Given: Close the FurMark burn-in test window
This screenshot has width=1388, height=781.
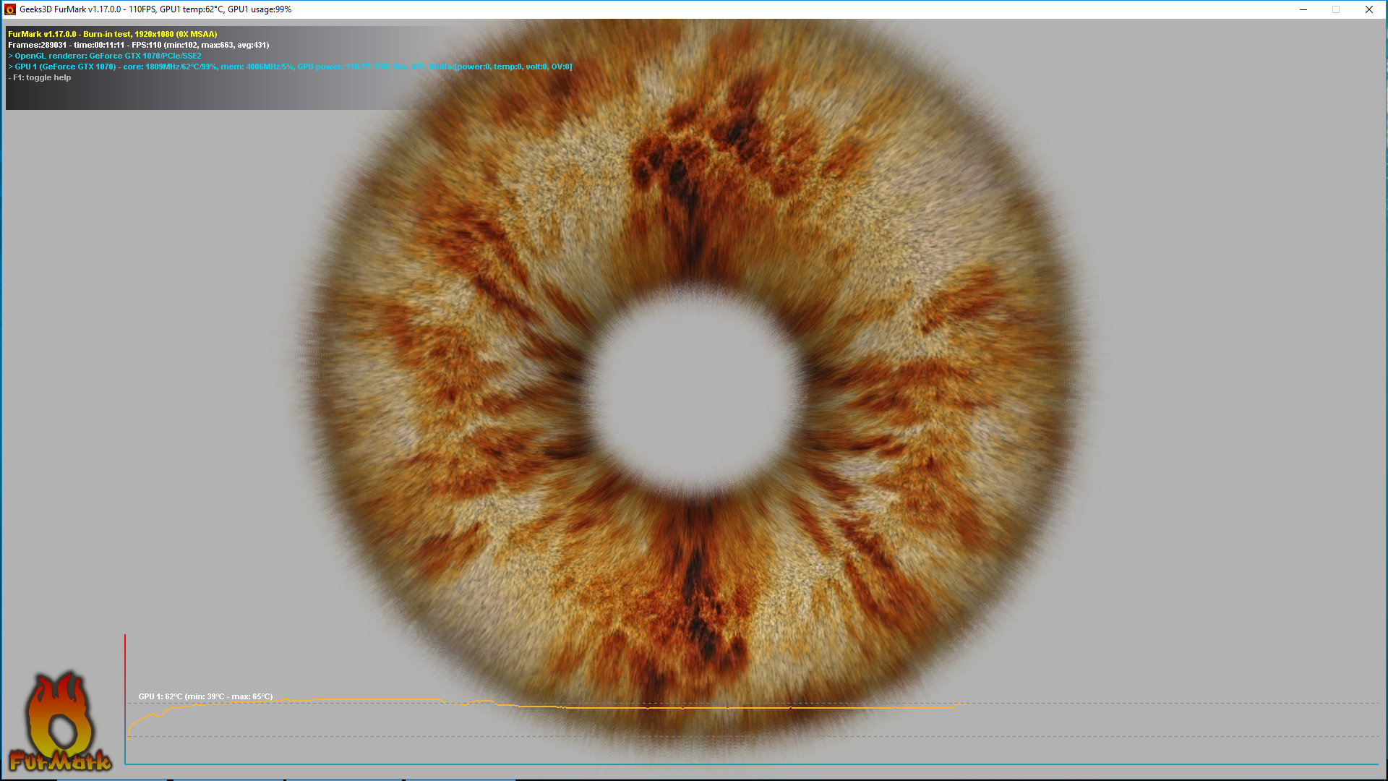Looking at the screenshot, I should tap(1368, 9).
